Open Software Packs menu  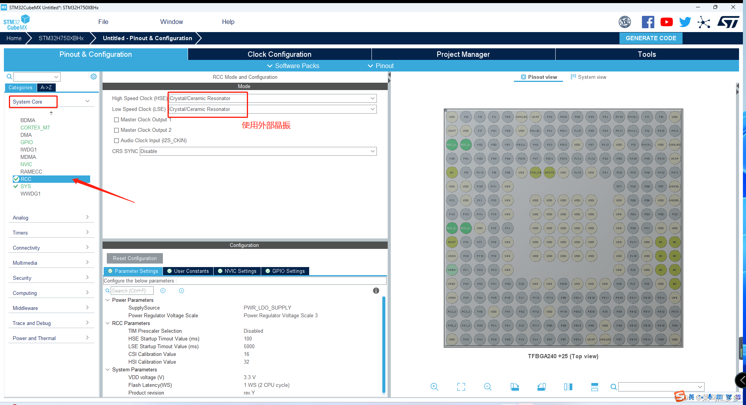pyautogui.click(x=293, y=66)
